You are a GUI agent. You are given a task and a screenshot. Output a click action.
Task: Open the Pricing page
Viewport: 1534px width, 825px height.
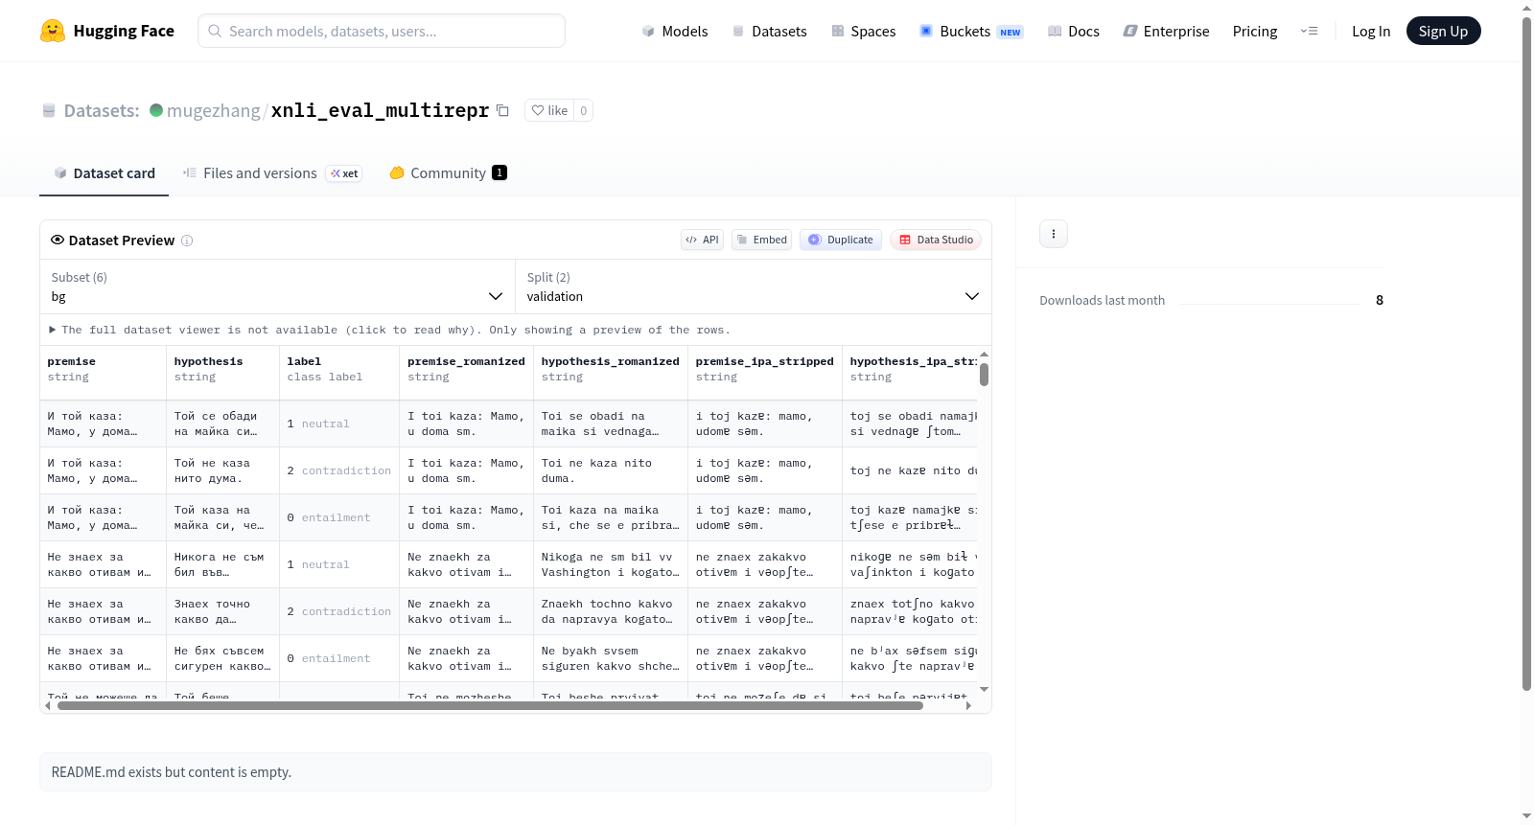[x=1255, y=31]
